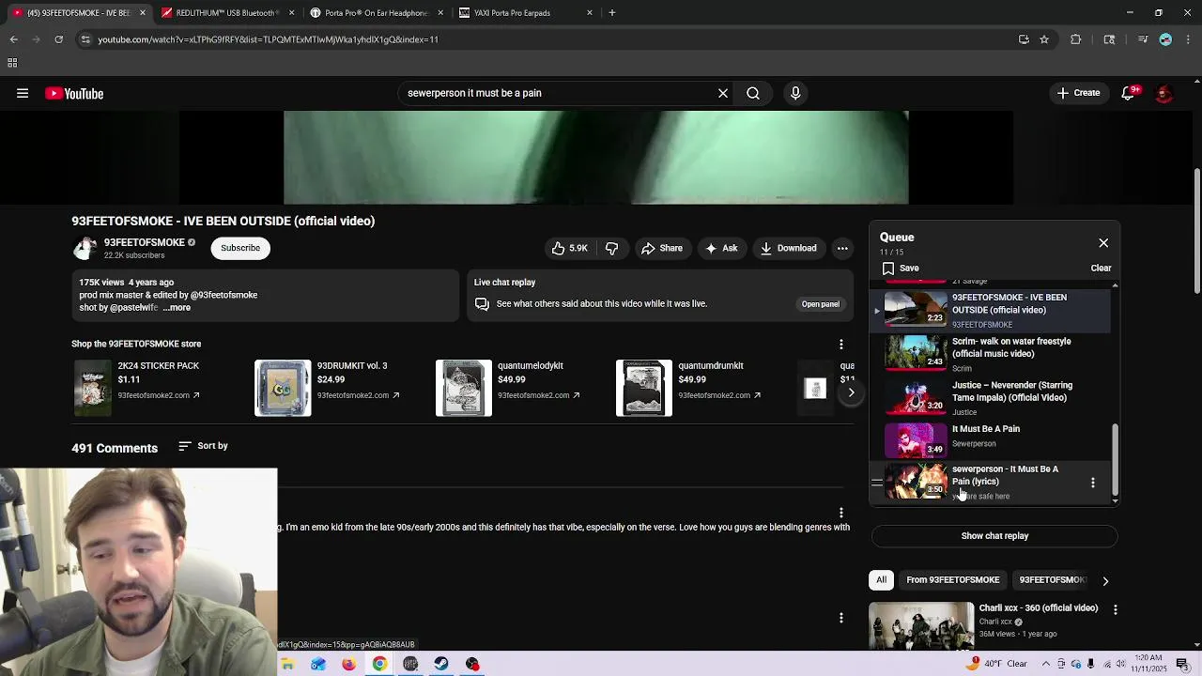The width and height of the screenshot is (1202, 676).
Task: Open options for Charli xcx 360 video
Action: point(1115,609)
